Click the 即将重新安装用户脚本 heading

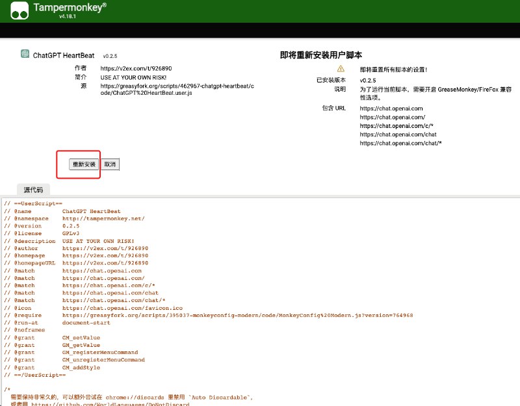[320, 55]
